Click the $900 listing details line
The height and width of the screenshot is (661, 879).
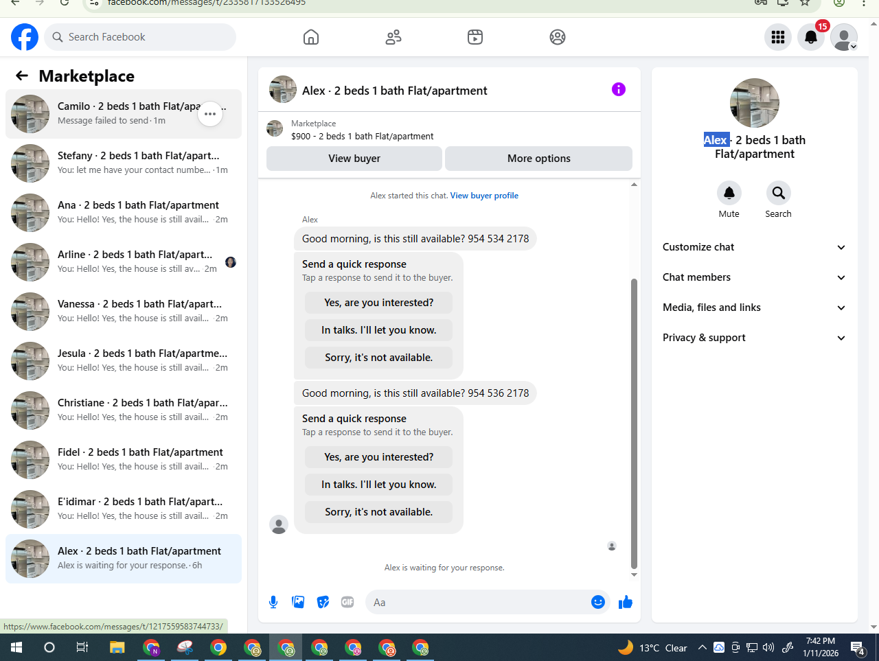363,136
